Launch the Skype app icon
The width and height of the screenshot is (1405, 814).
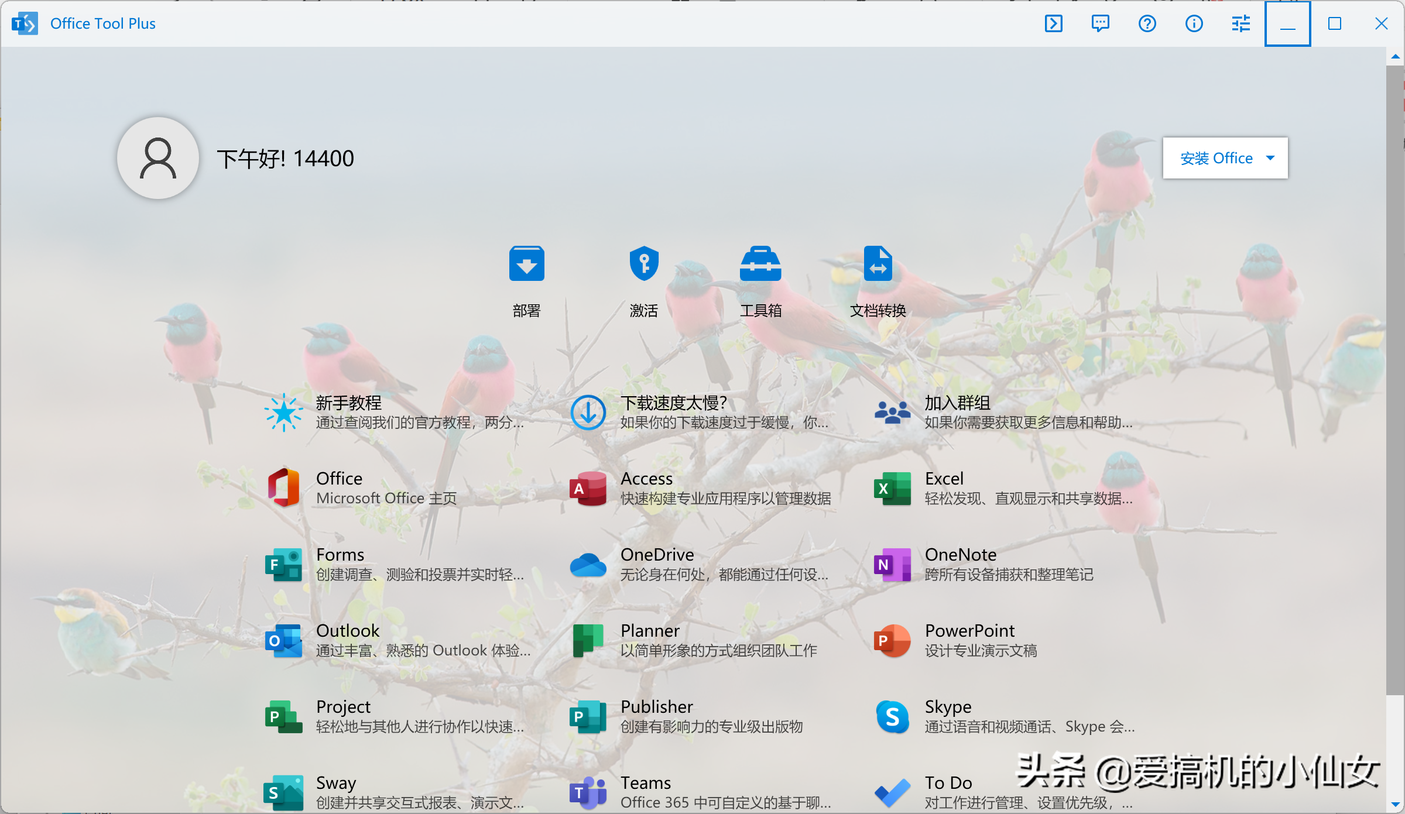892,716
